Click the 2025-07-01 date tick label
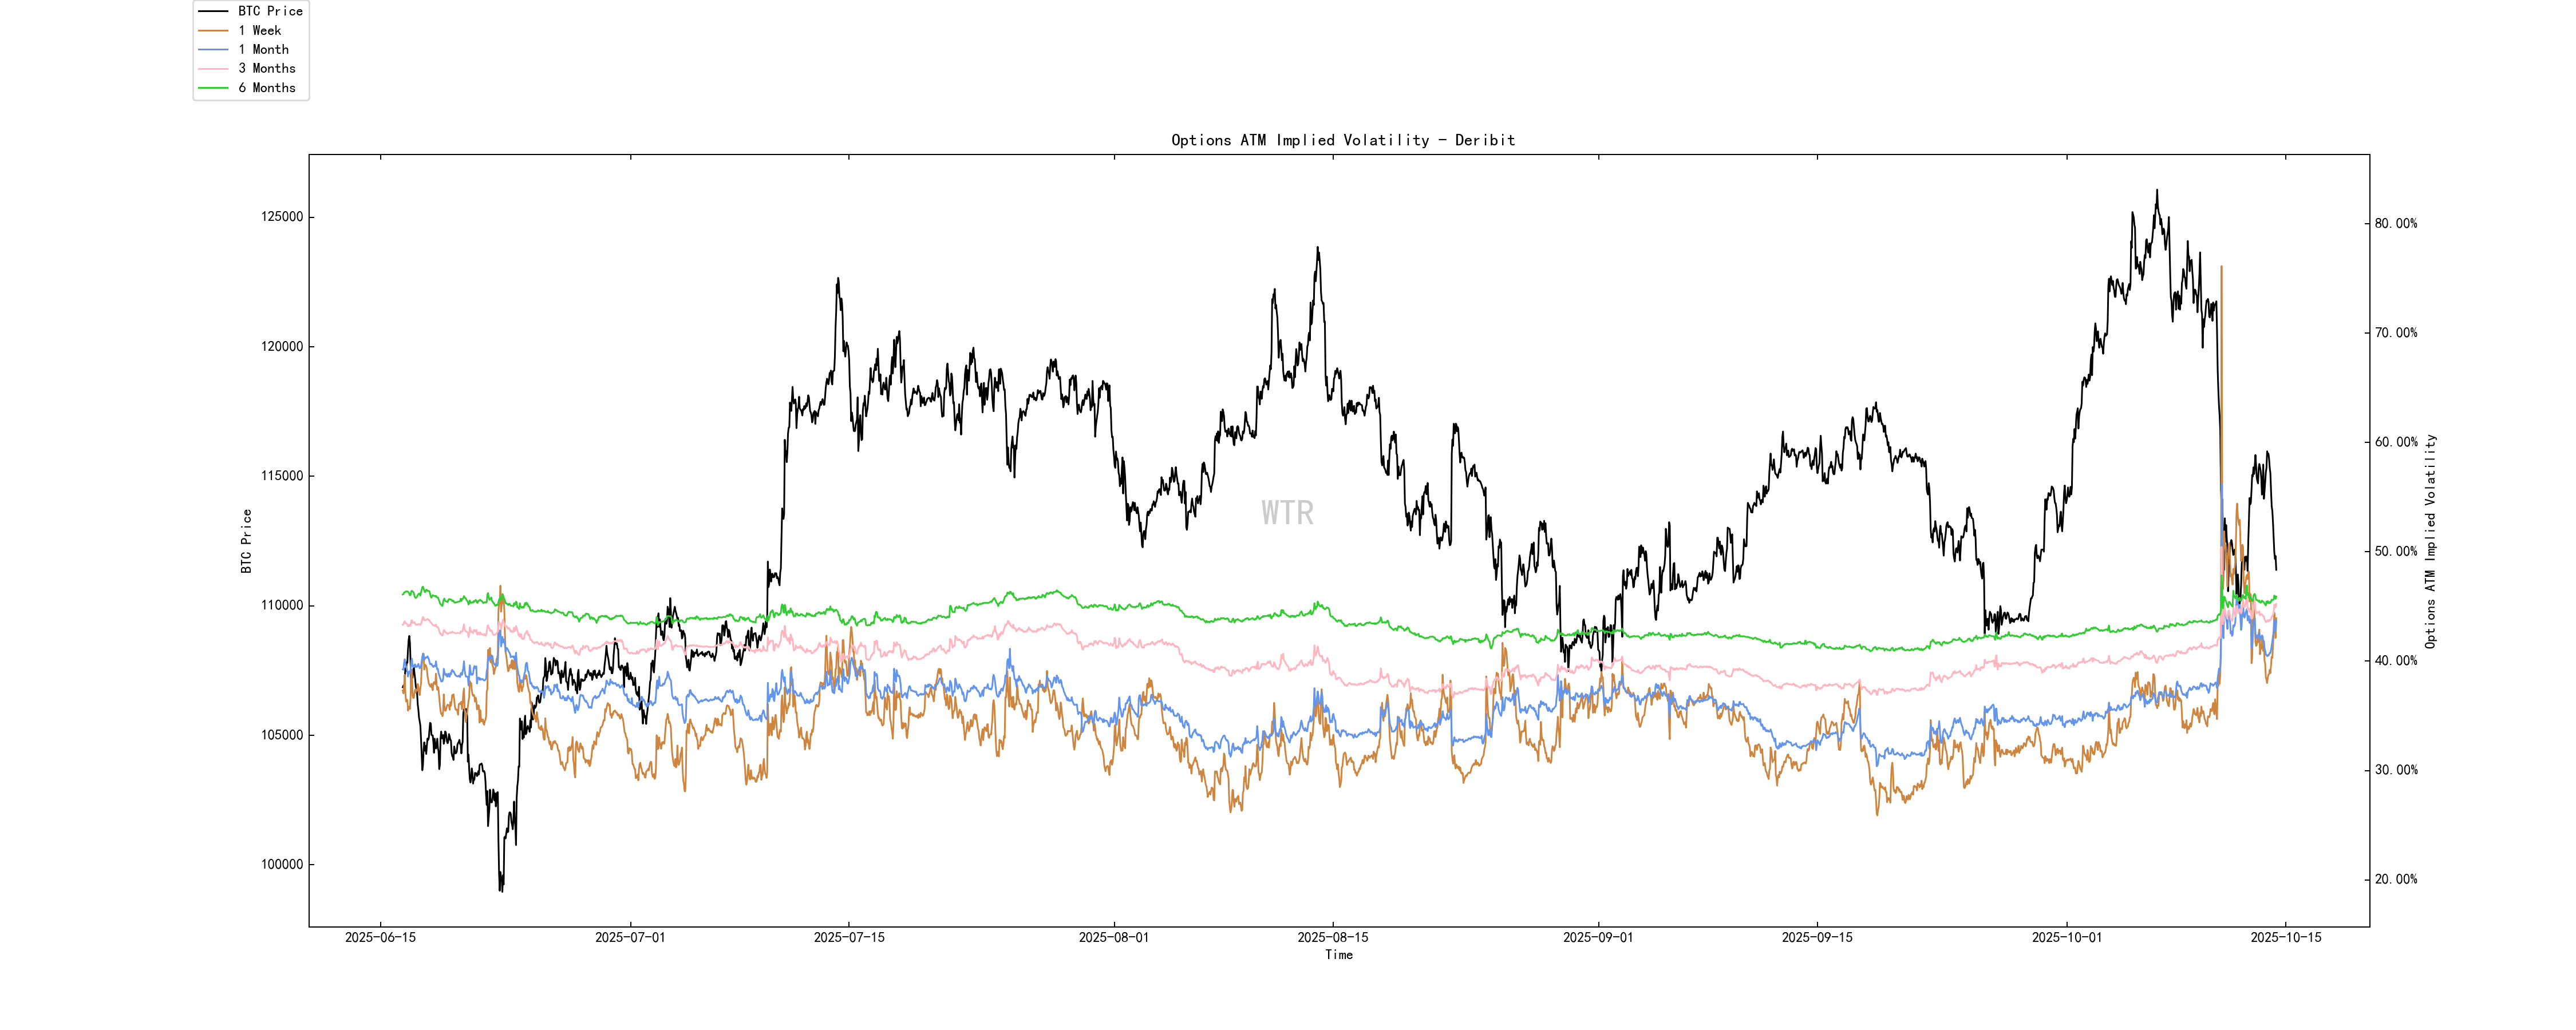The image size is (2576, 1030). pos(630,938)
